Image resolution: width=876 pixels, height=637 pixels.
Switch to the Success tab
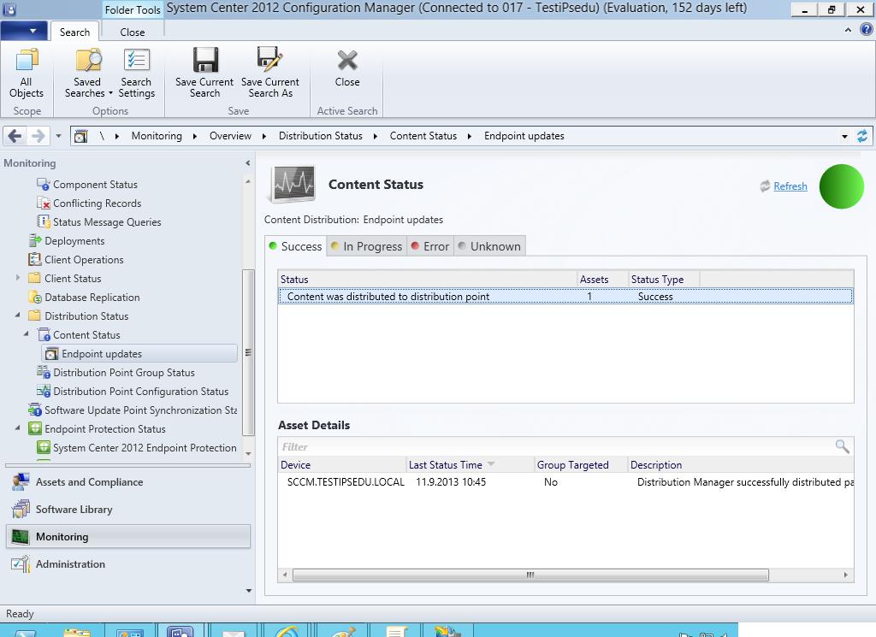coord(295,246)
